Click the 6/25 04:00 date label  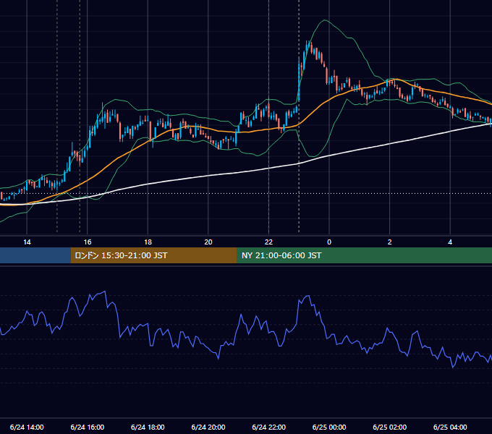pyautogui.click(x=450, y=427)
